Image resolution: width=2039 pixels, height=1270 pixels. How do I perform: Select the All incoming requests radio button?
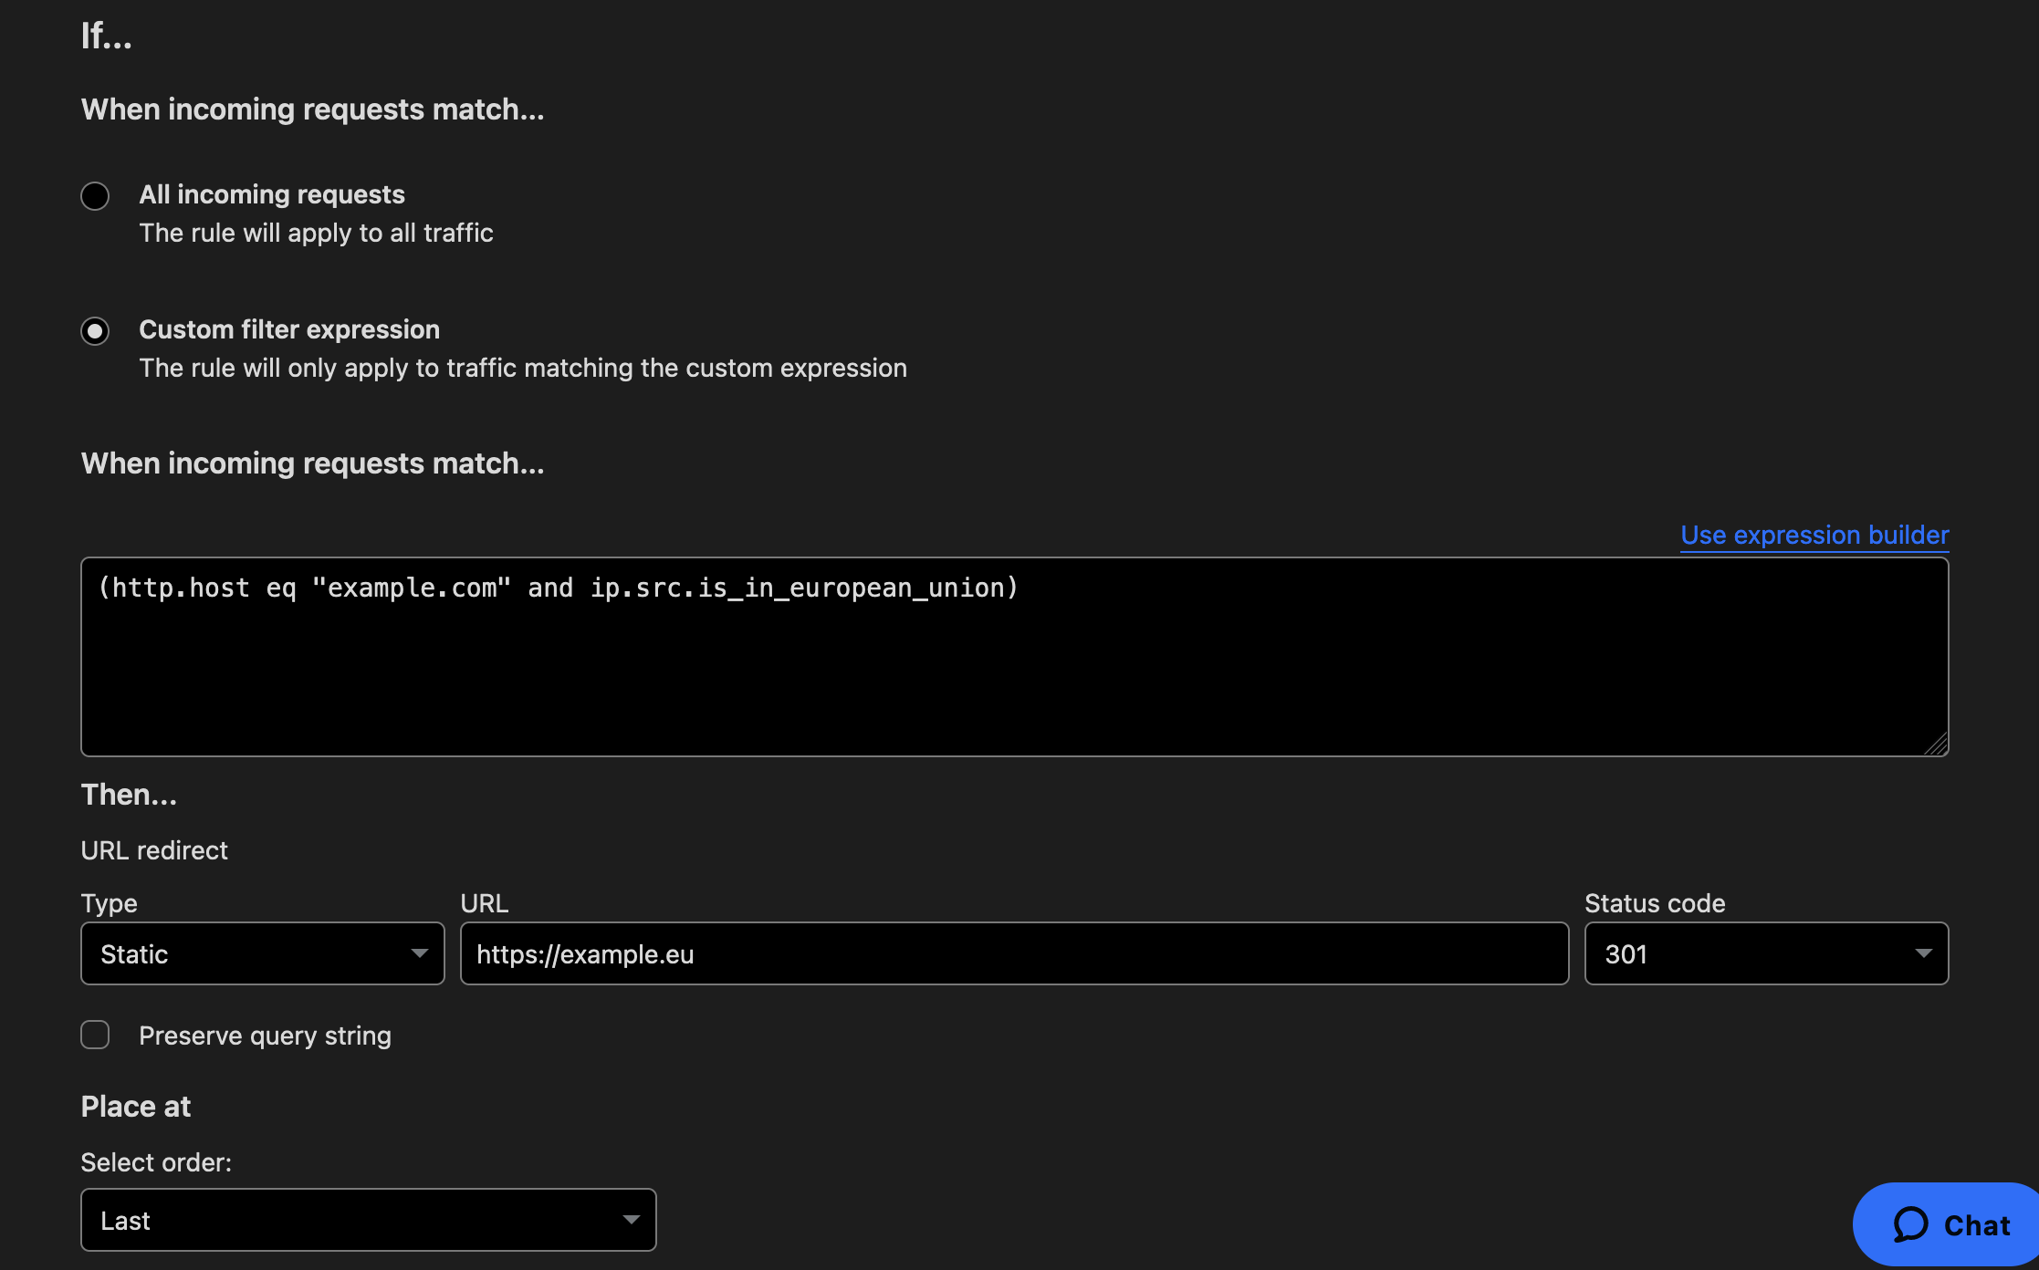[95, 196]
